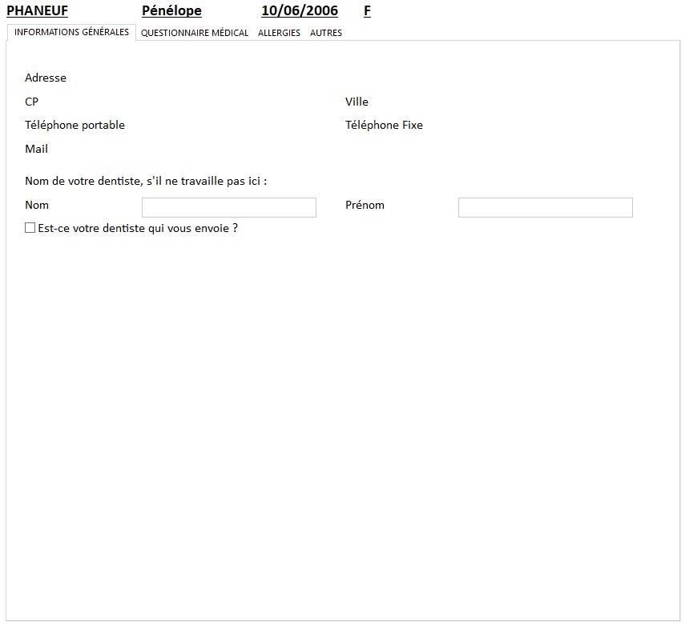Click the Téléphone portable label

pyautogui.click(x=75, y=125)
